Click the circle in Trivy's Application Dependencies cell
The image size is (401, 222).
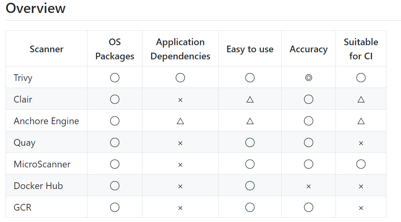pyautogui.click(x=180, y=78)
